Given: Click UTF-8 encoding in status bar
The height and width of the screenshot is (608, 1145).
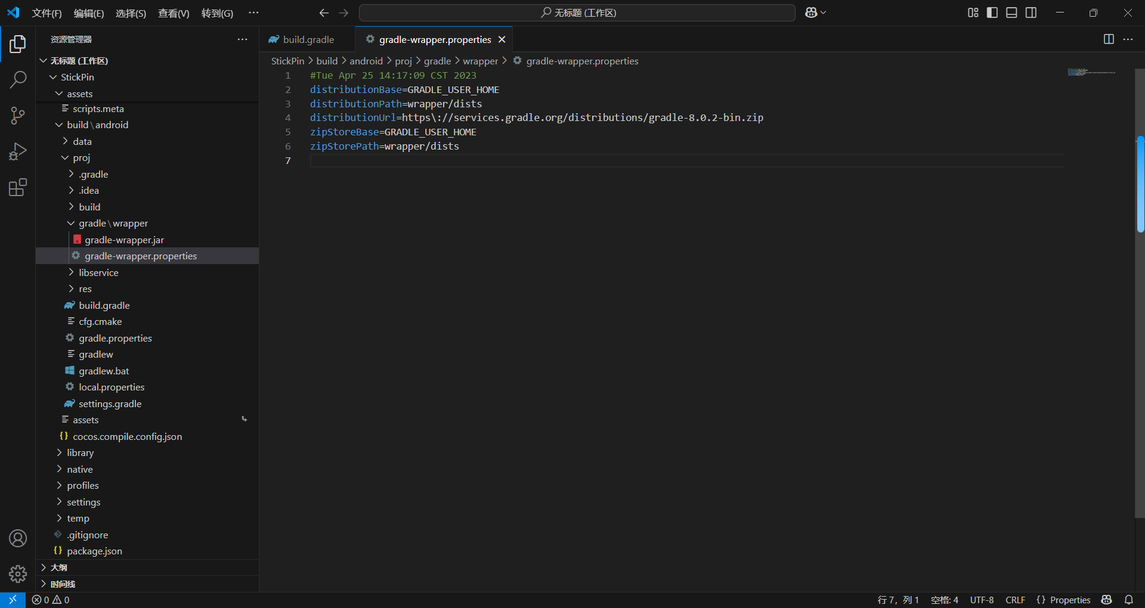Looking at the screenshot, I should click(982, 600).
